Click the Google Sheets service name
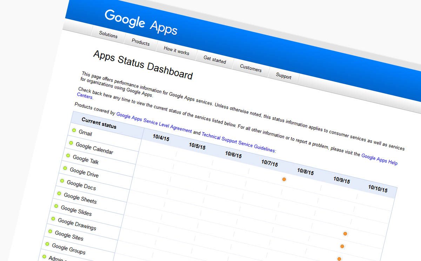The height and width of the screenshot is (261, 421). pos(80,198)
